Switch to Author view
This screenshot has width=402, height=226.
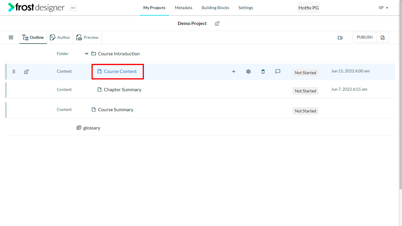(60, 37)
